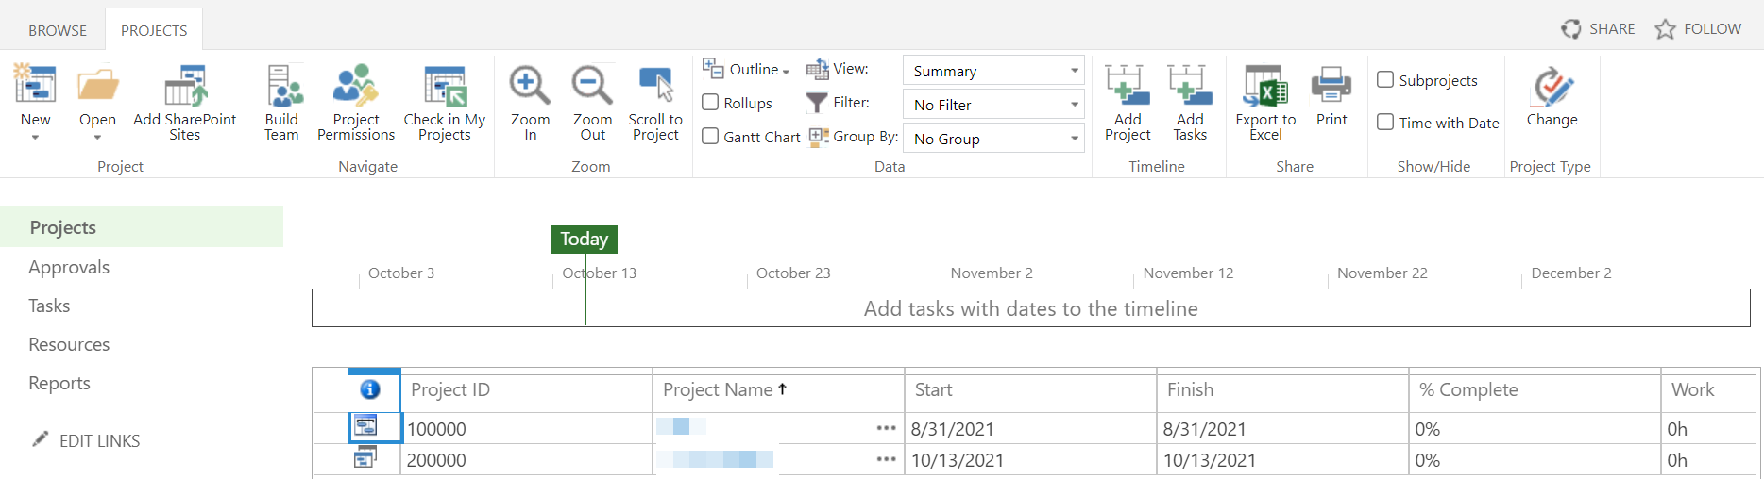Expand the Filter dropdown showing No Filter
Viewport: 1764px width, 479px height.
click(x=993, y=105)
